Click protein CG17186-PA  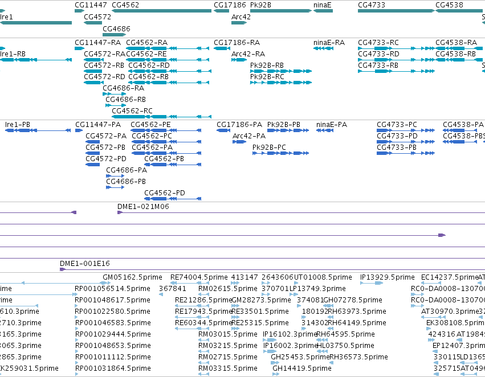239,125
